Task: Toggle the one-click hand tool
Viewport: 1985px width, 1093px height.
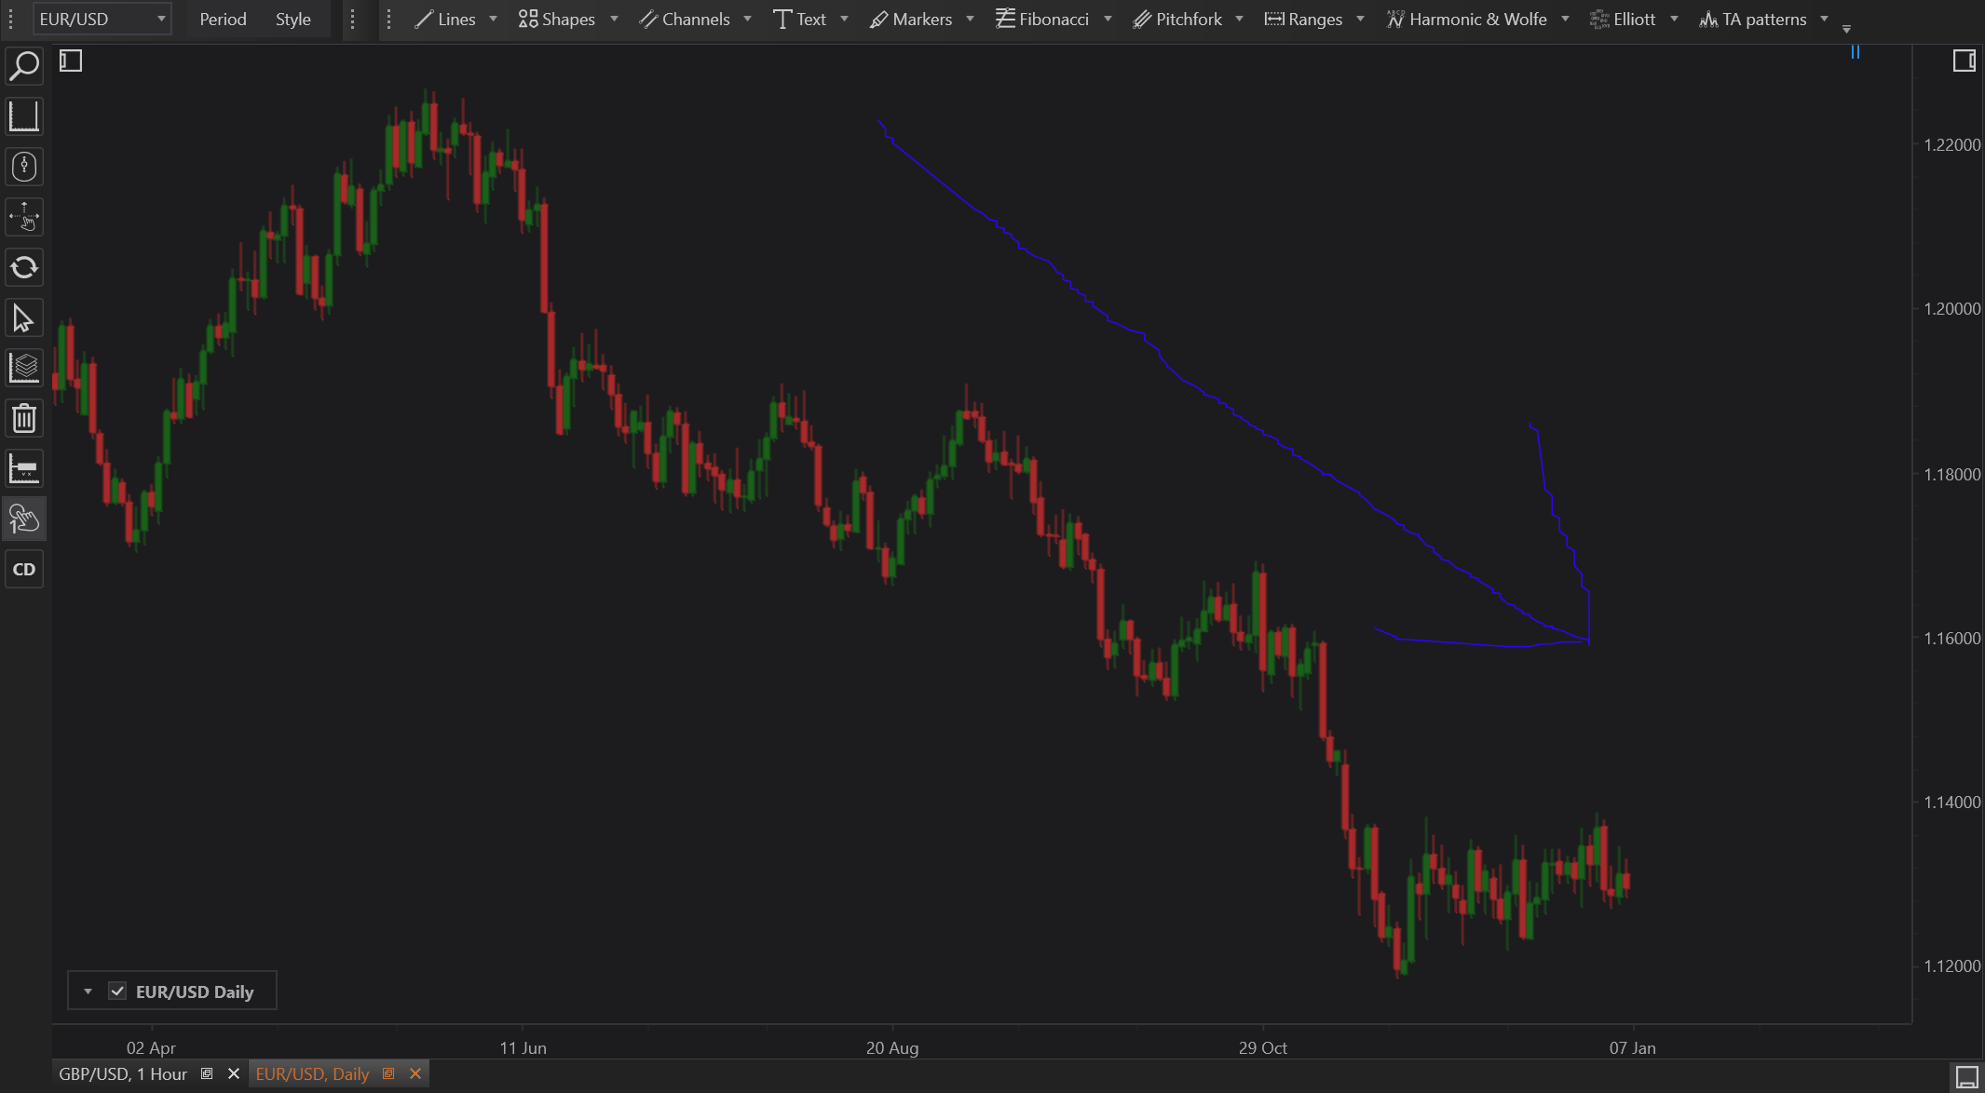Action: tap(24, 519)
